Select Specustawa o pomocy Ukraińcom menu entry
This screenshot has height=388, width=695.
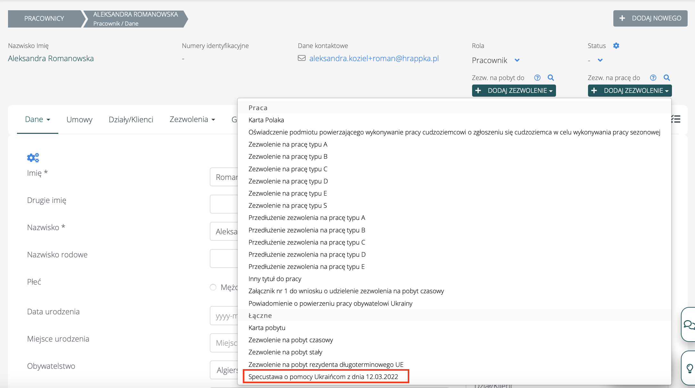(323, 377)
